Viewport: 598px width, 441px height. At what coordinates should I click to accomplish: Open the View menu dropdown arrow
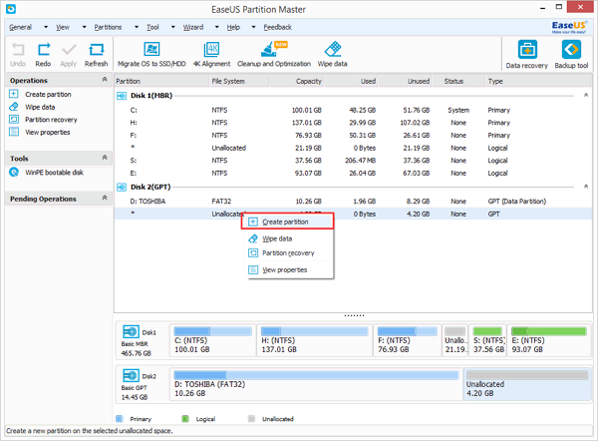click(85, 27)
